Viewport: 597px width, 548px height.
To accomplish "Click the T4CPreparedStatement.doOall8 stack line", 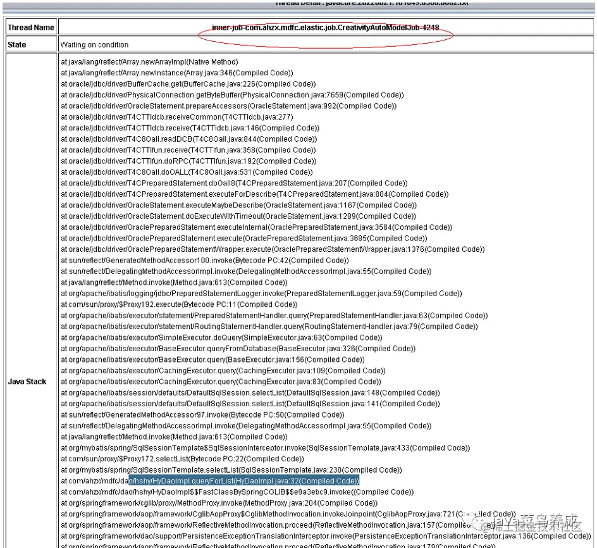I will click(x=234, y=184).
